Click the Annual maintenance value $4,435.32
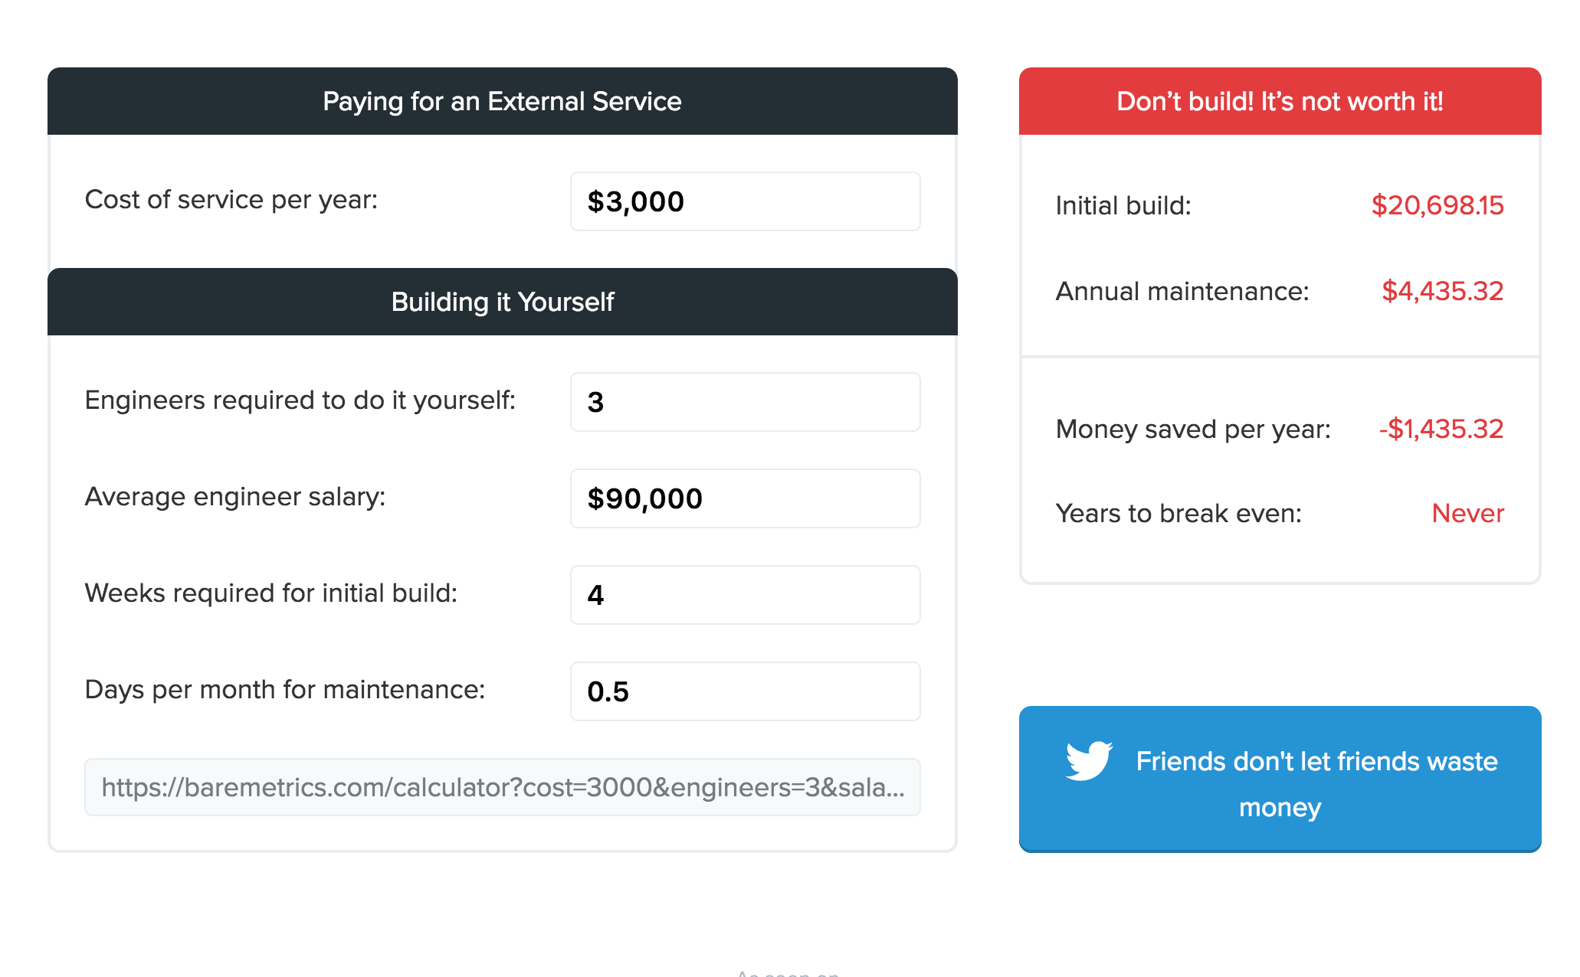 pyautogui.click(x=1442, y=291)
